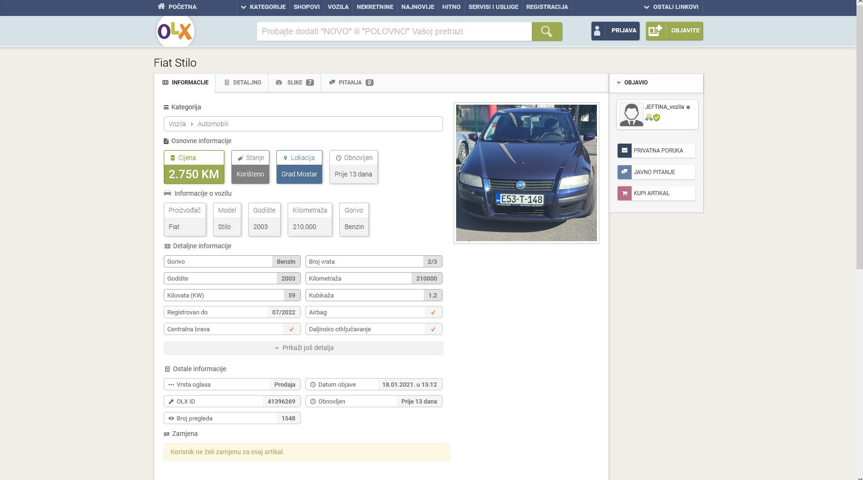This screenshot has width=863, height=480.
Task: Click the OLX logo
Action: pos(175,31)
